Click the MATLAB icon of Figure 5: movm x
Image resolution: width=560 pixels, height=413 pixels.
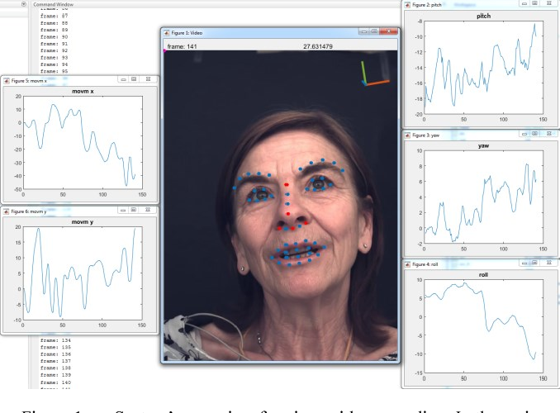coord(7,81)
